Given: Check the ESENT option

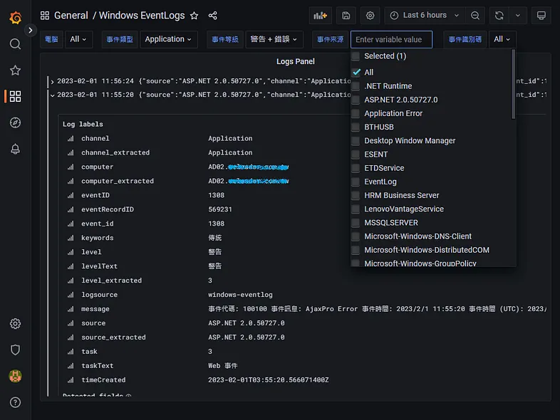Looking at the screenshot, I should click(356, 154).
